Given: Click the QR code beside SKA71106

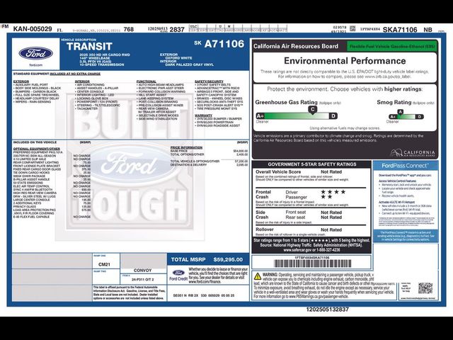Looking at the screenshot, I should pos(352,28).
